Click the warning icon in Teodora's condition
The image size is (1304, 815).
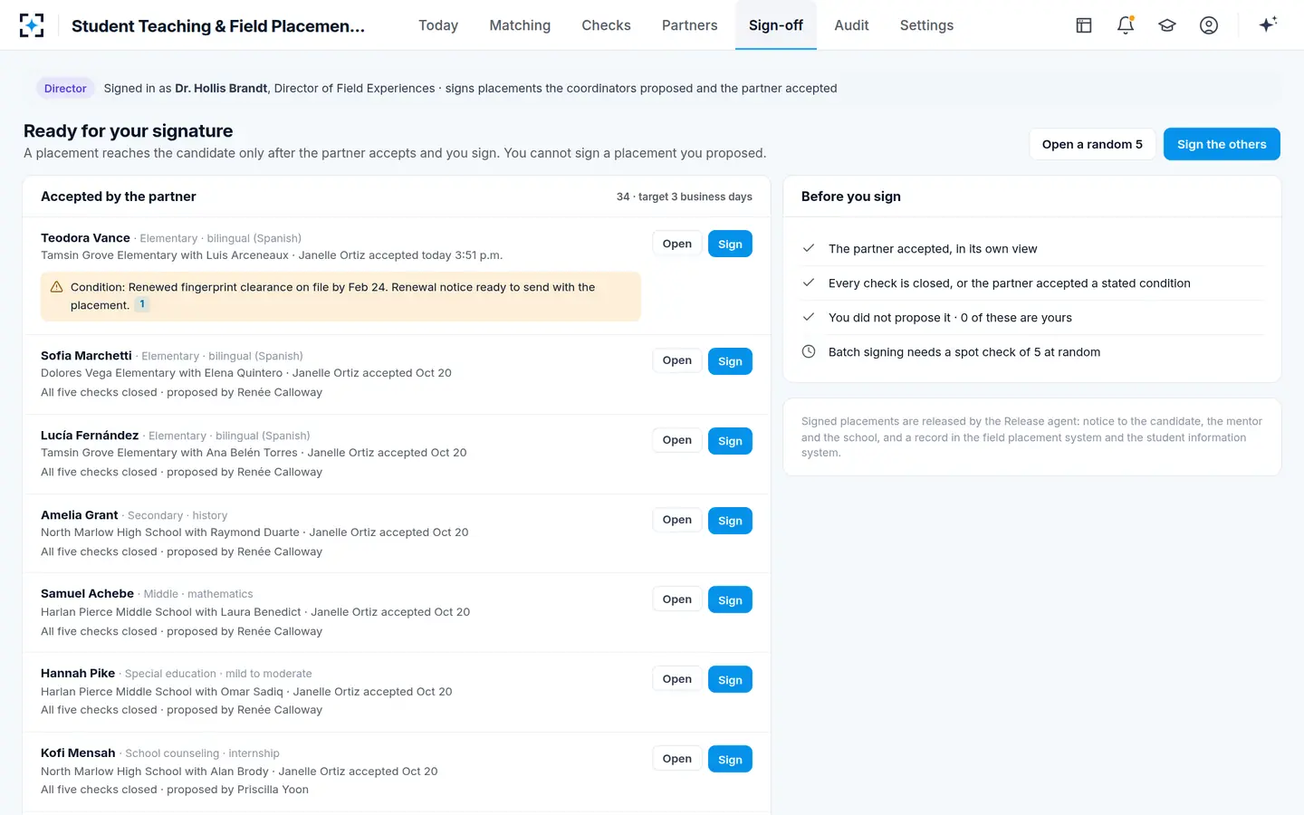pyautogui.click(x=56, y=287)
